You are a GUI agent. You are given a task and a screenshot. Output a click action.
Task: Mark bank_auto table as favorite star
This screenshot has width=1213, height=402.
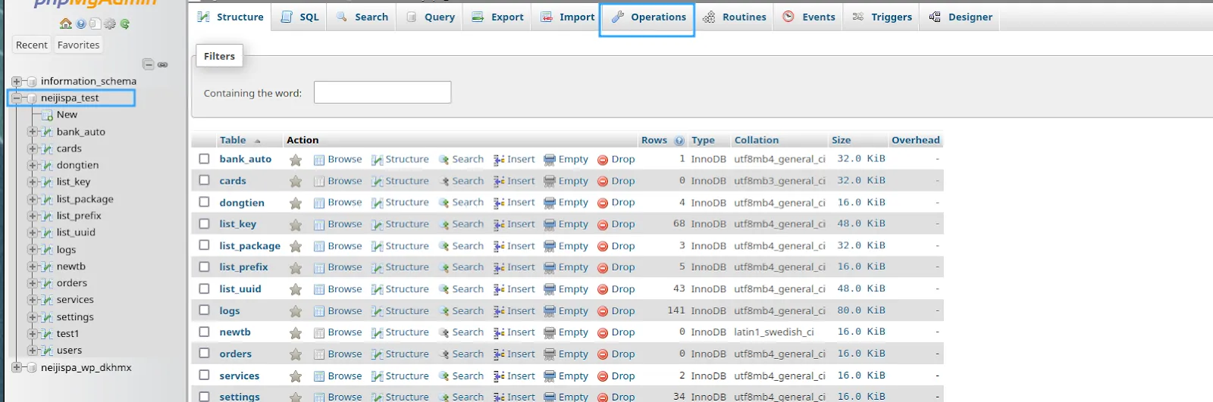[x=296, y=160]
